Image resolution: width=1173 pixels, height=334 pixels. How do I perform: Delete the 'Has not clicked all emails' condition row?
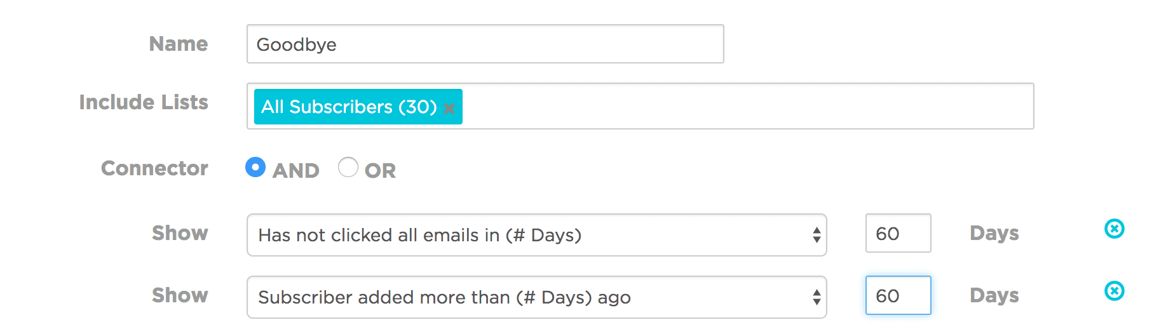tap(1114, 229)
